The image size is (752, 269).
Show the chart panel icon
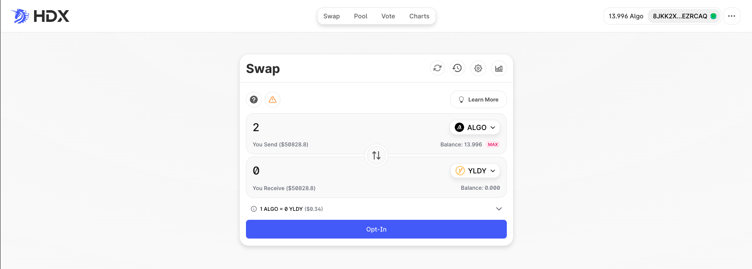[499, 68]
